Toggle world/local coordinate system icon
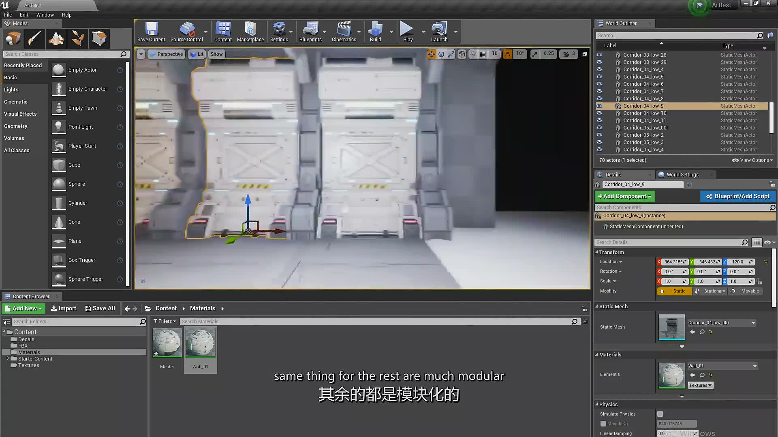 click(x=462, y=54)
